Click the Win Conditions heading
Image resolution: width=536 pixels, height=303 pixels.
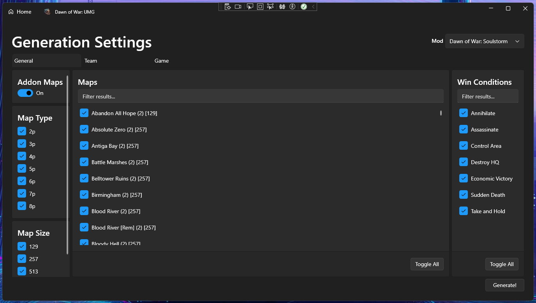485,82
